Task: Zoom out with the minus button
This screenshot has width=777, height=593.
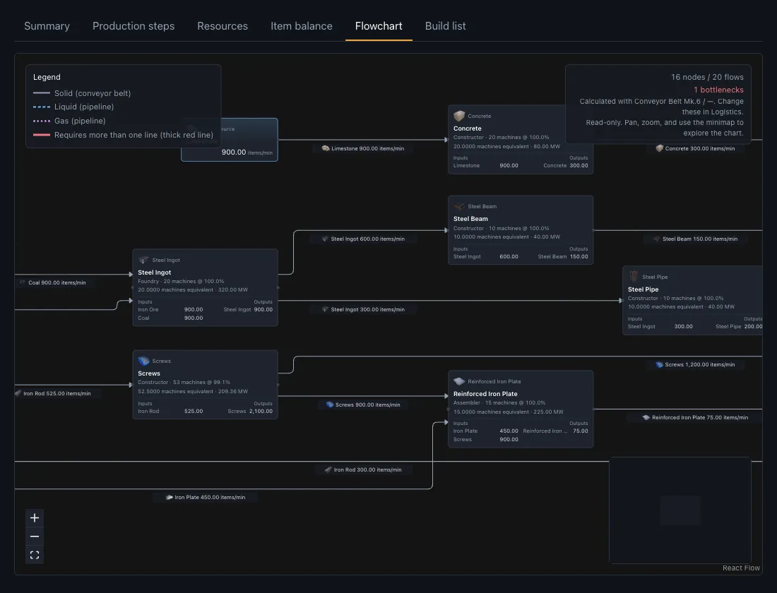Action: tap(35, 537)
